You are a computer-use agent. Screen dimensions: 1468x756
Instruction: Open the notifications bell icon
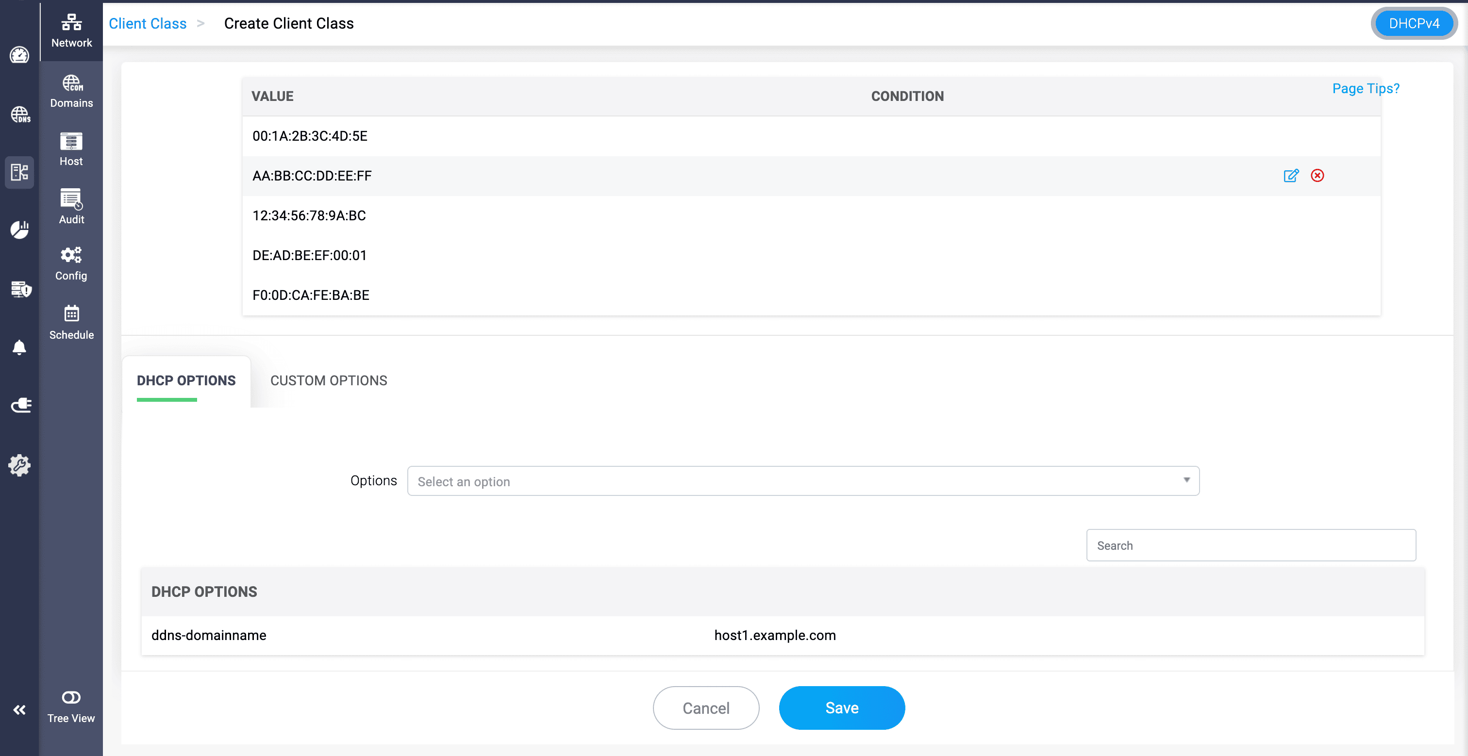(x=19, y=347)
